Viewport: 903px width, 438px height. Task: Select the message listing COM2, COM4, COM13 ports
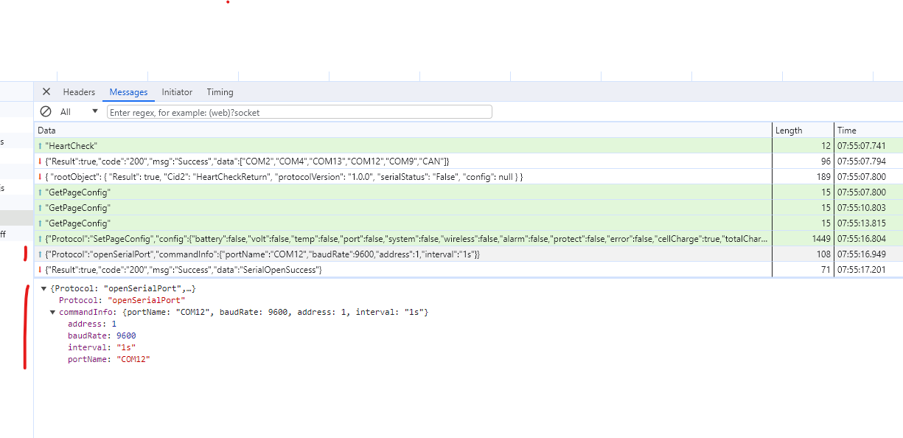(x=468, y=161)
